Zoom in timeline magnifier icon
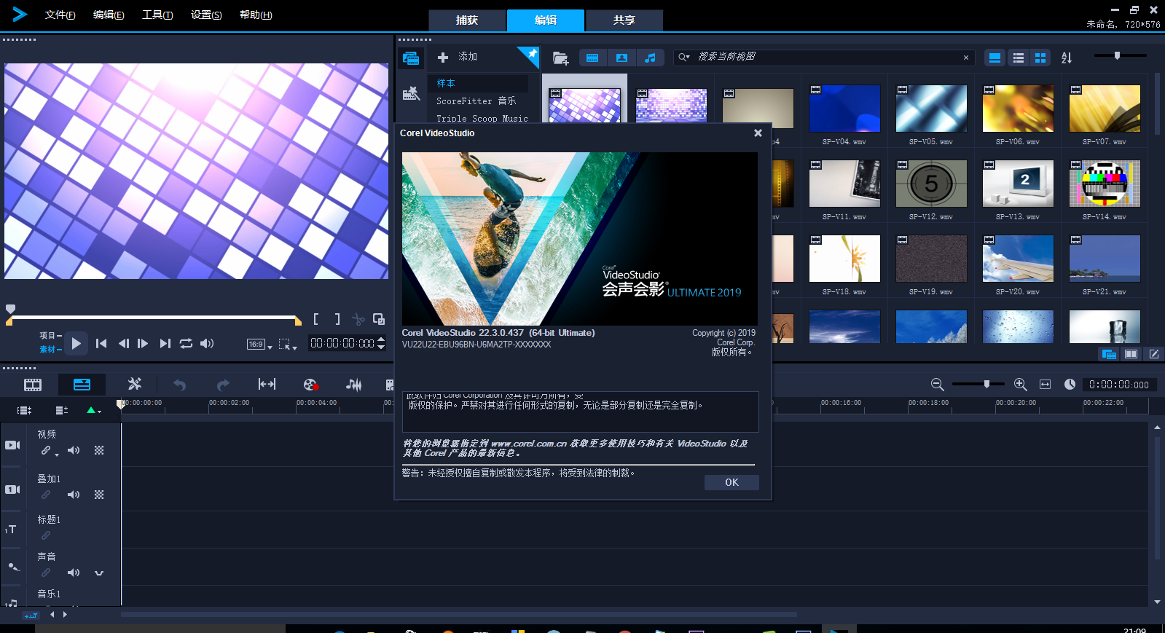The height and width of the screenshot is (633, 1165). tap(1021, 384)
